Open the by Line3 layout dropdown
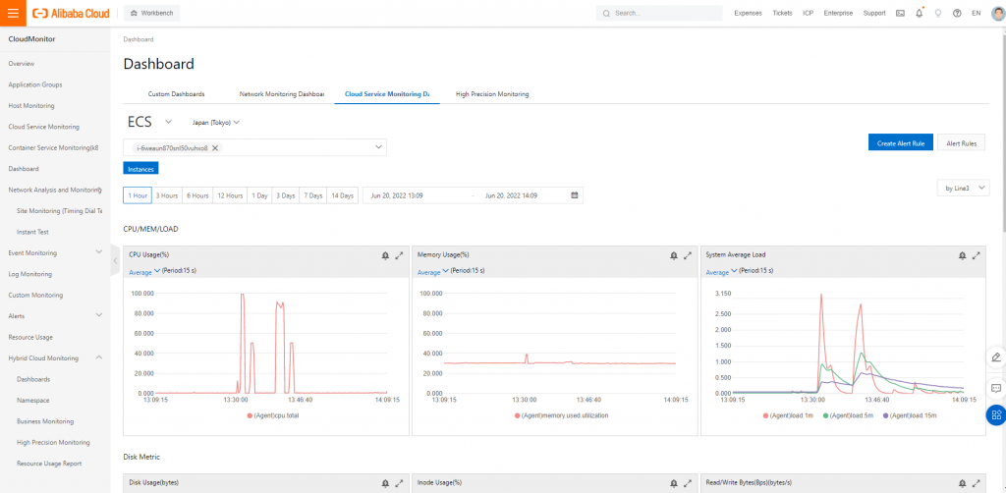 click(963, 189)
